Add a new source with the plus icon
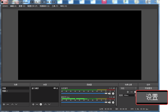Viewport: 168px width, 112px height. [x=33, y=104]
